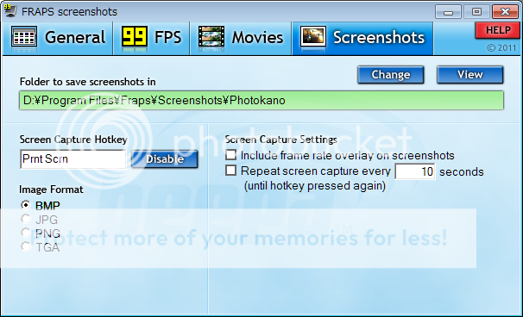
Task: Click the '(until hotkey pressed again)' text
Action: tap(315, 185)
